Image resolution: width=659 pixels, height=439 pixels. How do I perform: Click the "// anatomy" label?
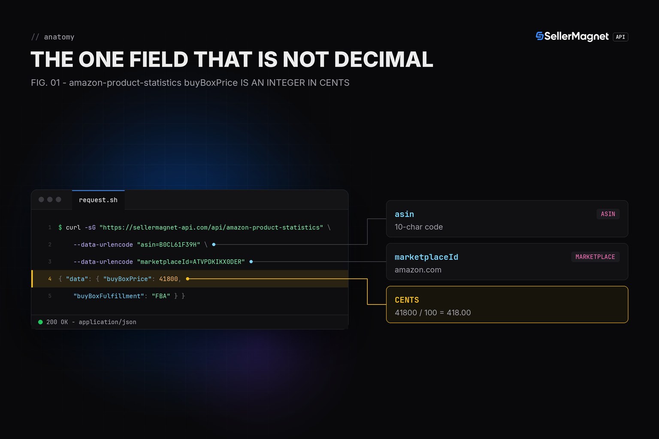[x=53, y=37]
